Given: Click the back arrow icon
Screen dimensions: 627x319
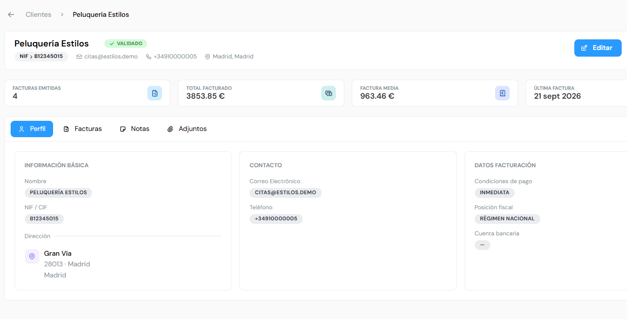Looking at the screenshot, I should 11,15.
